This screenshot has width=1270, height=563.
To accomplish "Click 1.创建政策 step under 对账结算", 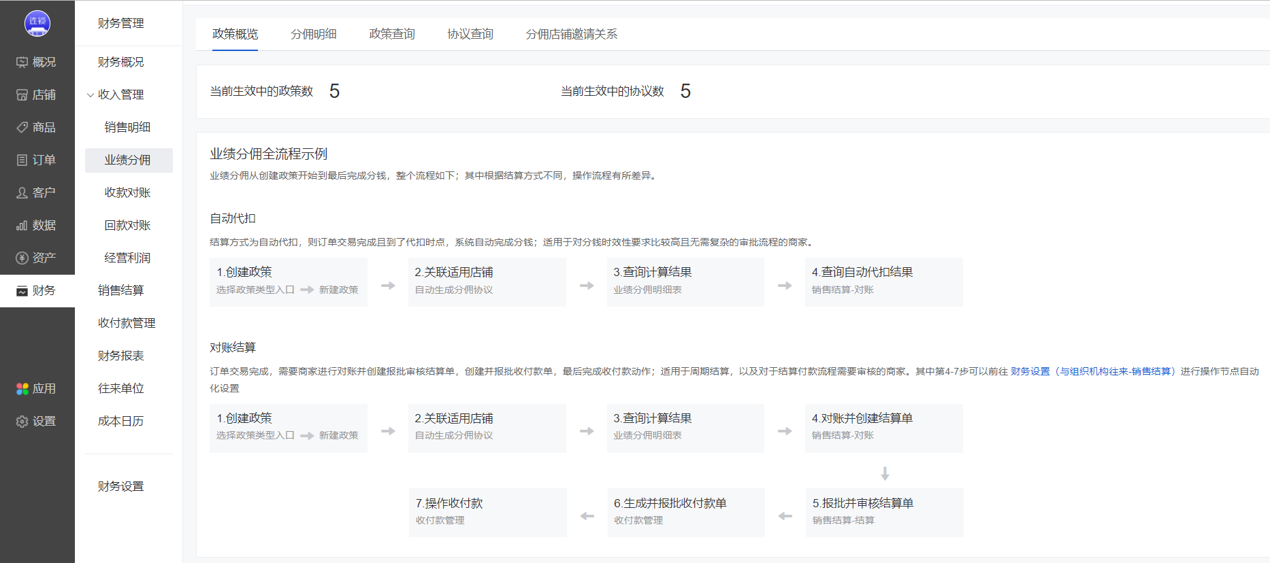I will tap(289, 428).
